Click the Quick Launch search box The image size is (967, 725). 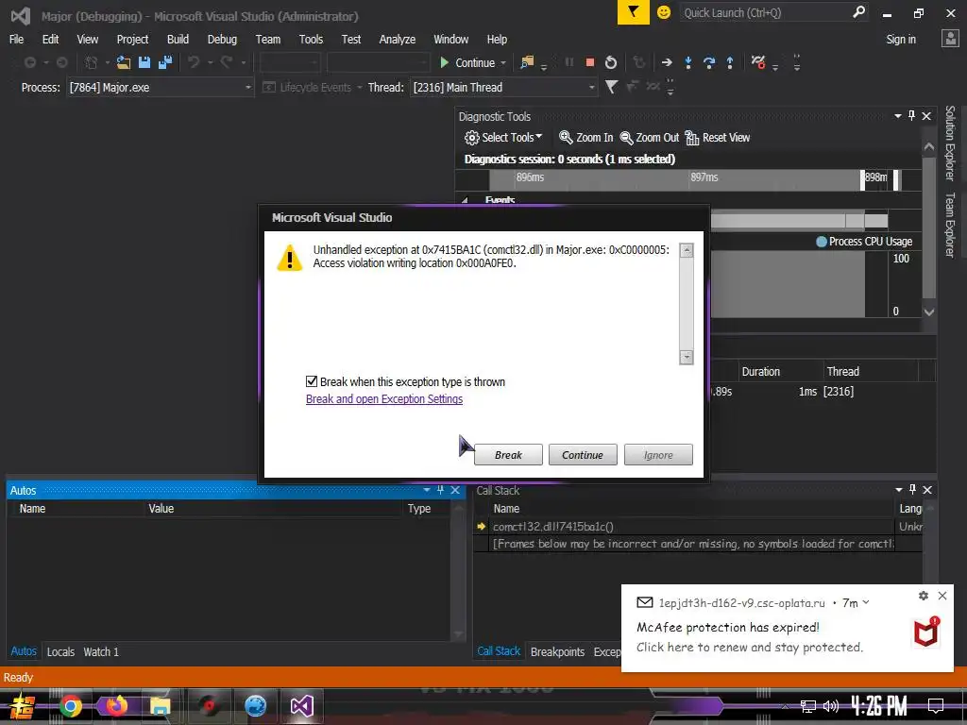click(773, 12)
